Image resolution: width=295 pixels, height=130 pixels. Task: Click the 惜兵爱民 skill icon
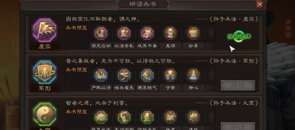point(124,75)
